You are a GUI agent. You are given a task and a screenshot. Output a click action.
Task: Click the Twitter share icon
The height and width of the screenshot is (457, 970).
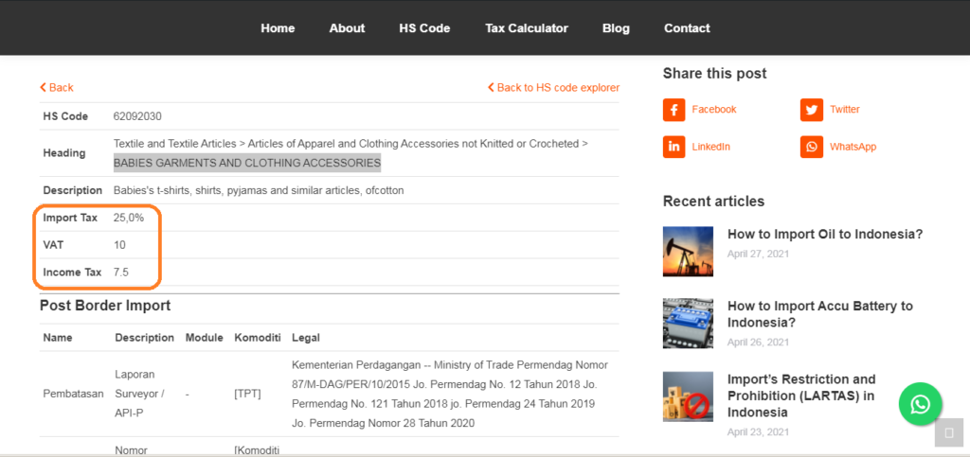point(811,110)
